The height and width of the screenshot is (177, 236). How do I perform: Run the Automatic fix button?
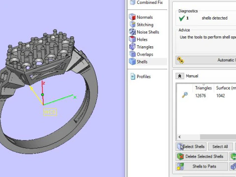(206, 60)
